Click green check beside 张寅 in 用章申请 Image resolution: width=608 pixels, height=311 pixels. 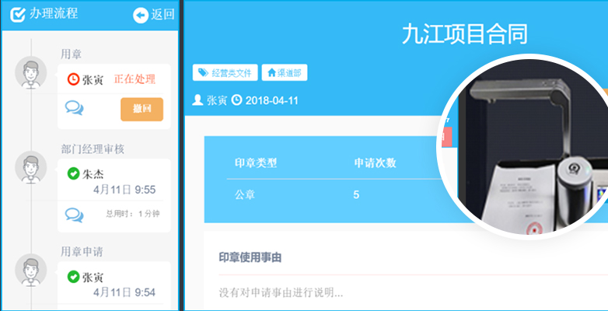[x=73, y=277]
